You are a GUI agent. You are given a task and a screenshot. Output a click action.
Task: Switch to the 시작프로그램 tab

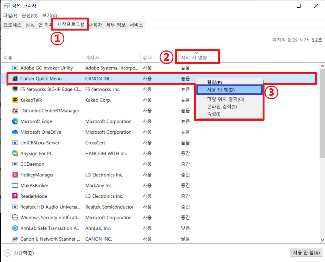pyautogui.click(x=71, y=24)
